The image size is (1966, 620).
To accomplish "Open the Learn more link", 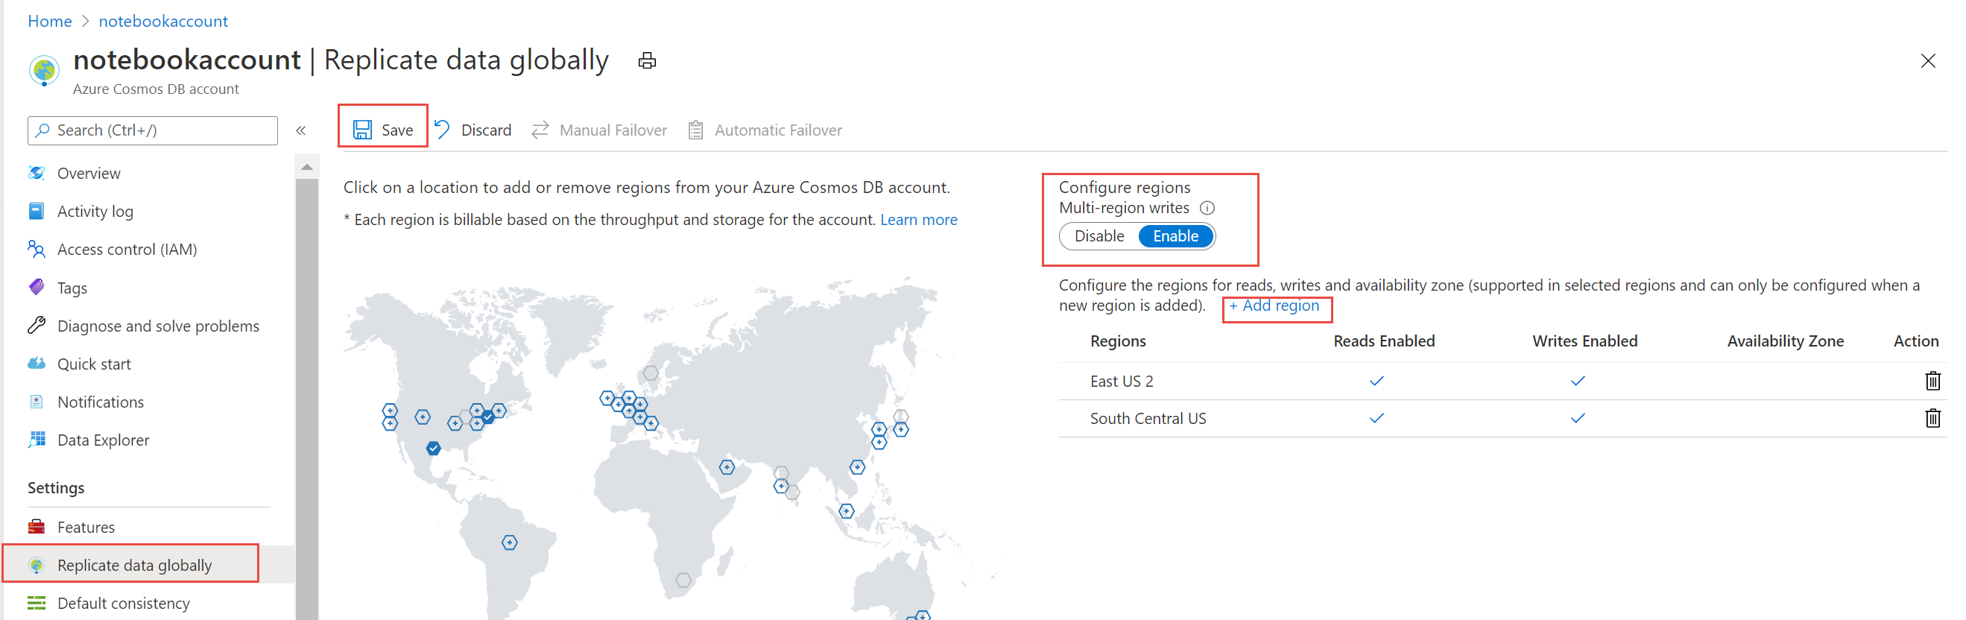I will (x=919, y=220).
